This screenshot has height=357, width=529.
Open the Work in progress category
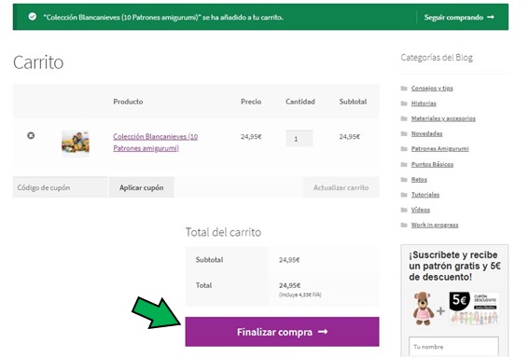[x=435, y=225]
